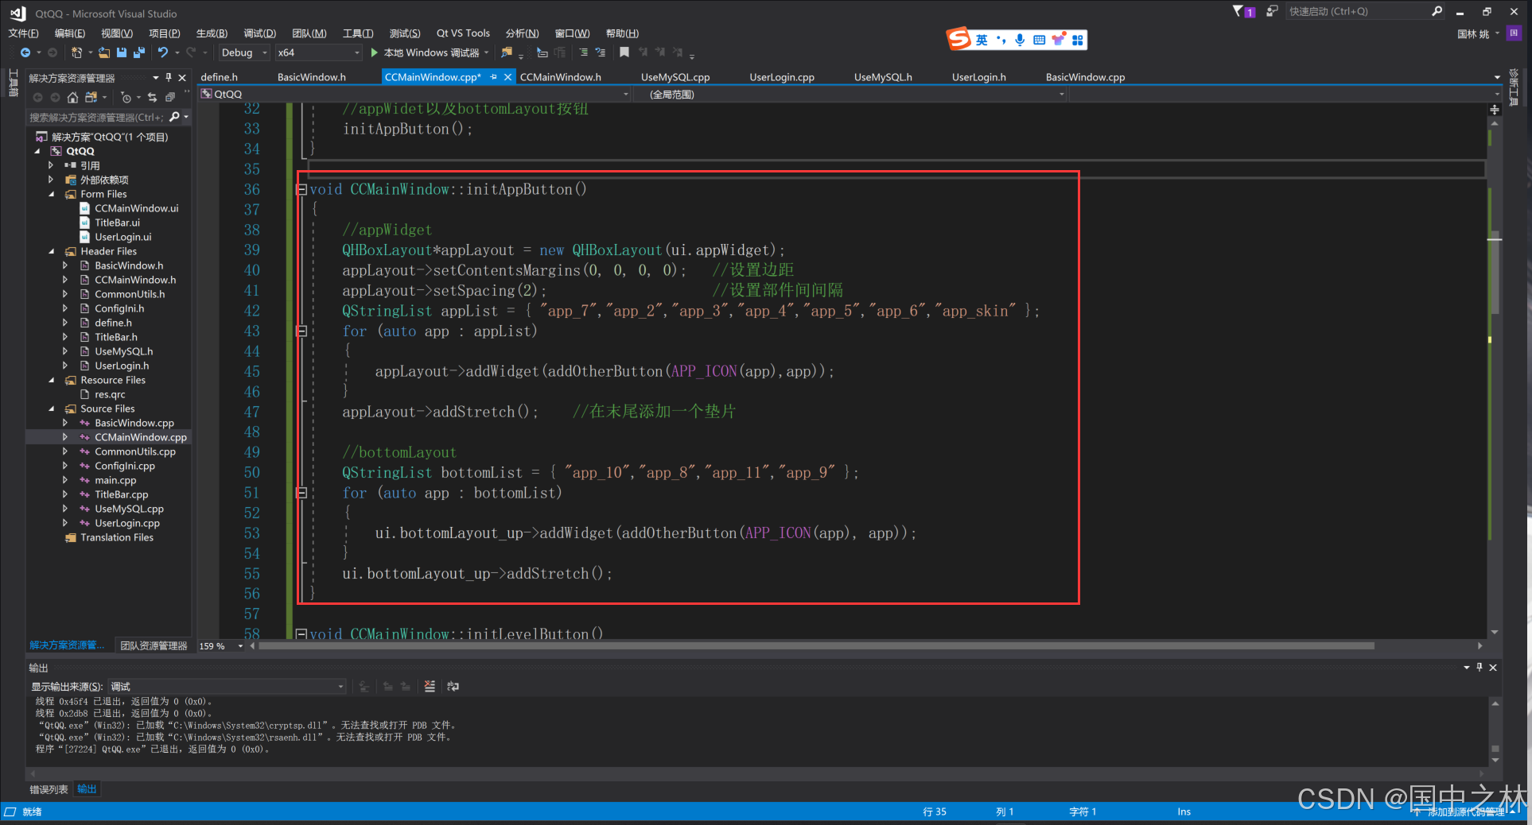Click the send feedback icon in the title bar
1532x825 pixels.
[1271, 11]
